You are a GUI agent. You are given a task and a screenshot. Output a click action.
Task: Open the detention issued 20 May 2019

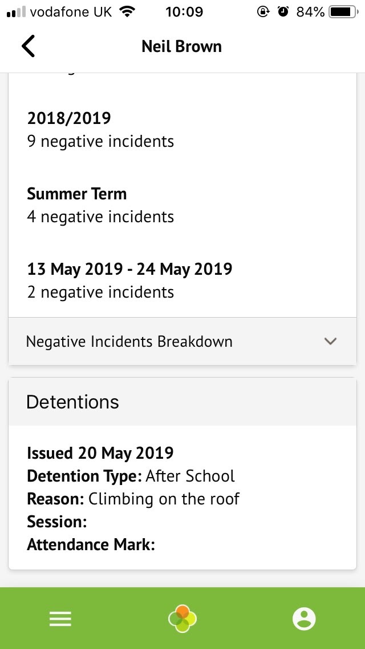click(100, 453)
